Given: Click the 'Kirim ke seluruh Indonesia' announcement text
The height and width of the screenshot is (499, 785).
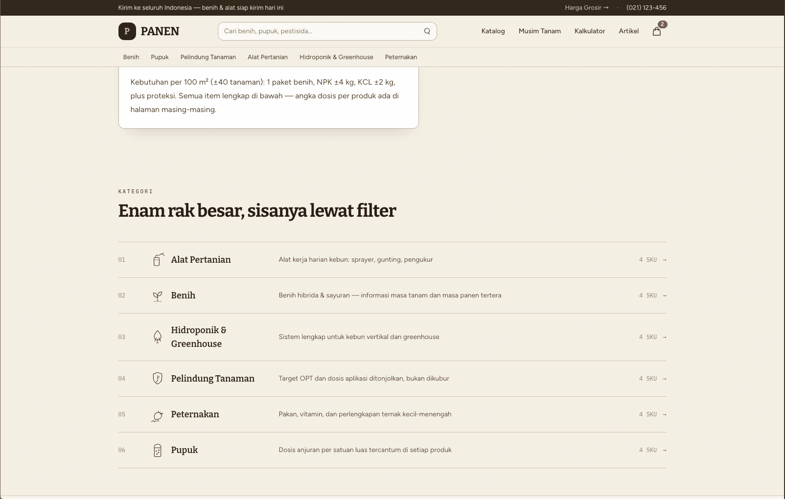Looking at the screenshot, I should coord(201,8).
